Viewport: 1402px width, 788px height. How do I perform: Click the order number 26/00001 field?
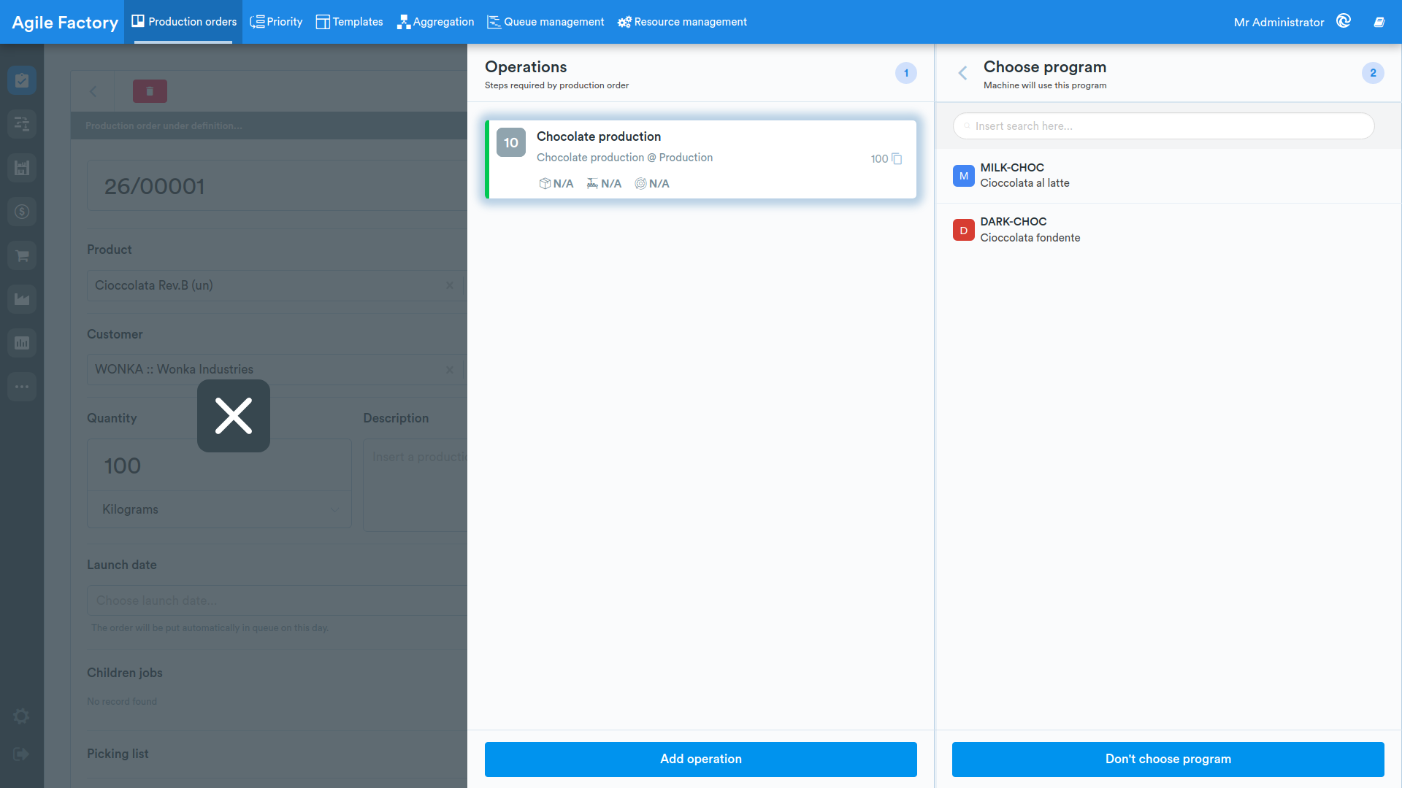point(277,186)
